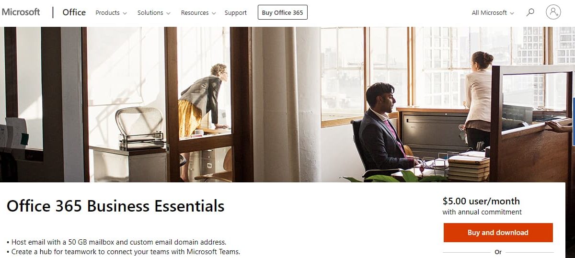Screen dimensions: 575x258
Task: Click the bullet mentioning Microsoft Teams
Action: [x=123, y=252]
